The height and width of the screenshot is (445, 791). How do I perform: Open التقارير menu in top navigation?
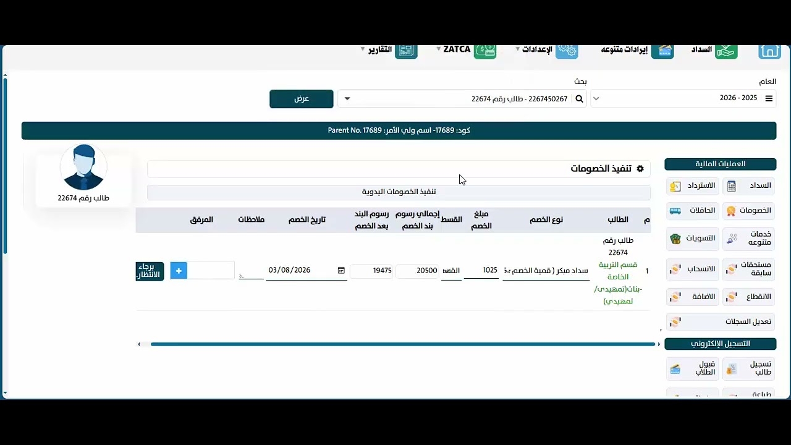(x=380, y=49)
